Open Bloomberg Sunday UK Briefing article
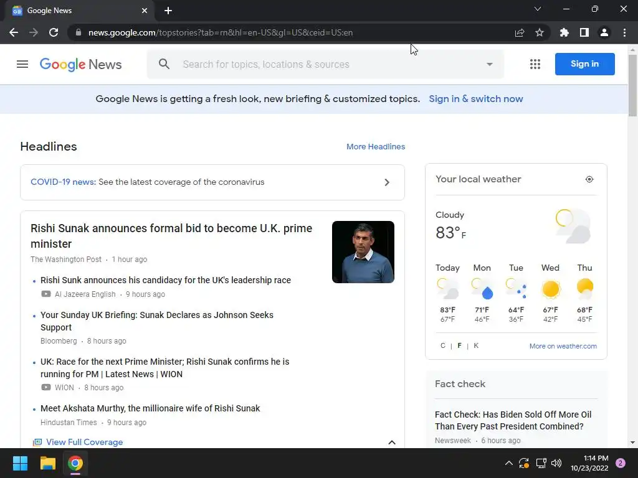The image size is (638, 478). pos(156,321)
